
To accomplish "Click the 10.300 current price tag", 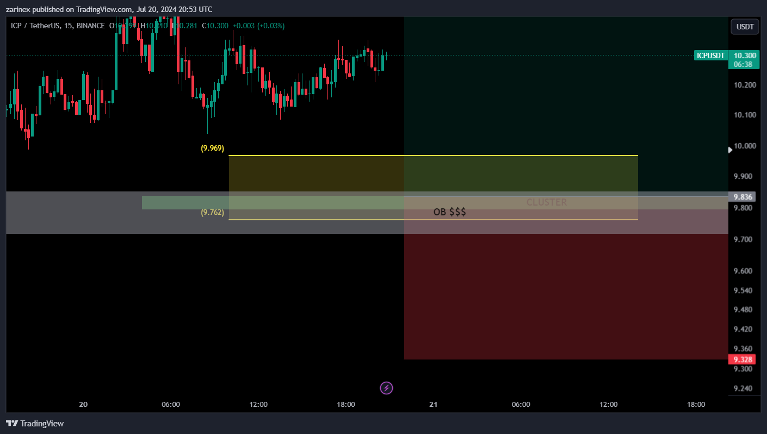I will 744,55.
